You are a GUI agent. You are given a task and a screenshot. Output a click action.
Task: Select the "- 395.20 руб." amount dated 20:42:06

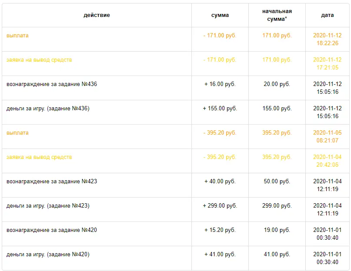(x=220, y=157)
